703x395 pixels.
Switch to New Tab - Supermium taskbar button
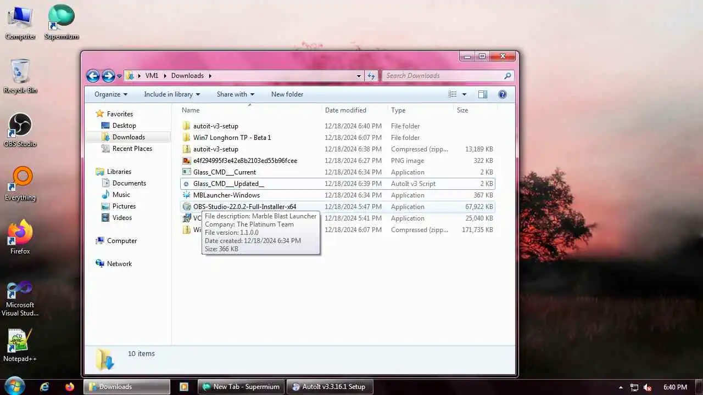[x=241, y=387]
